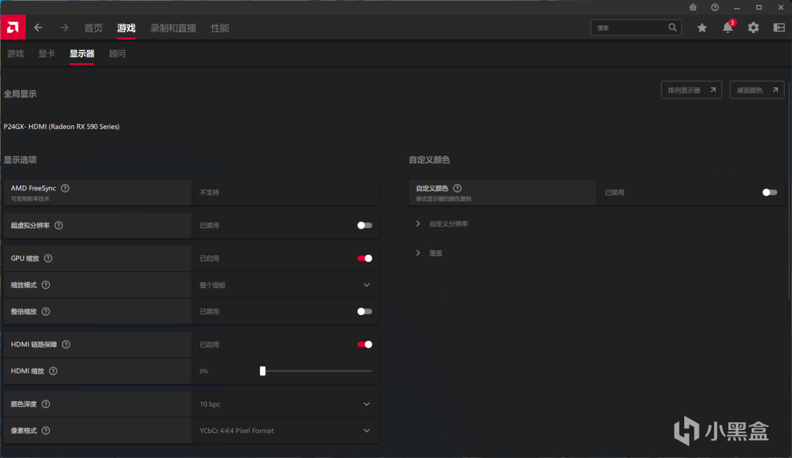Click the 显示选项 section heading
792x458 pixels.
[20, 159]
